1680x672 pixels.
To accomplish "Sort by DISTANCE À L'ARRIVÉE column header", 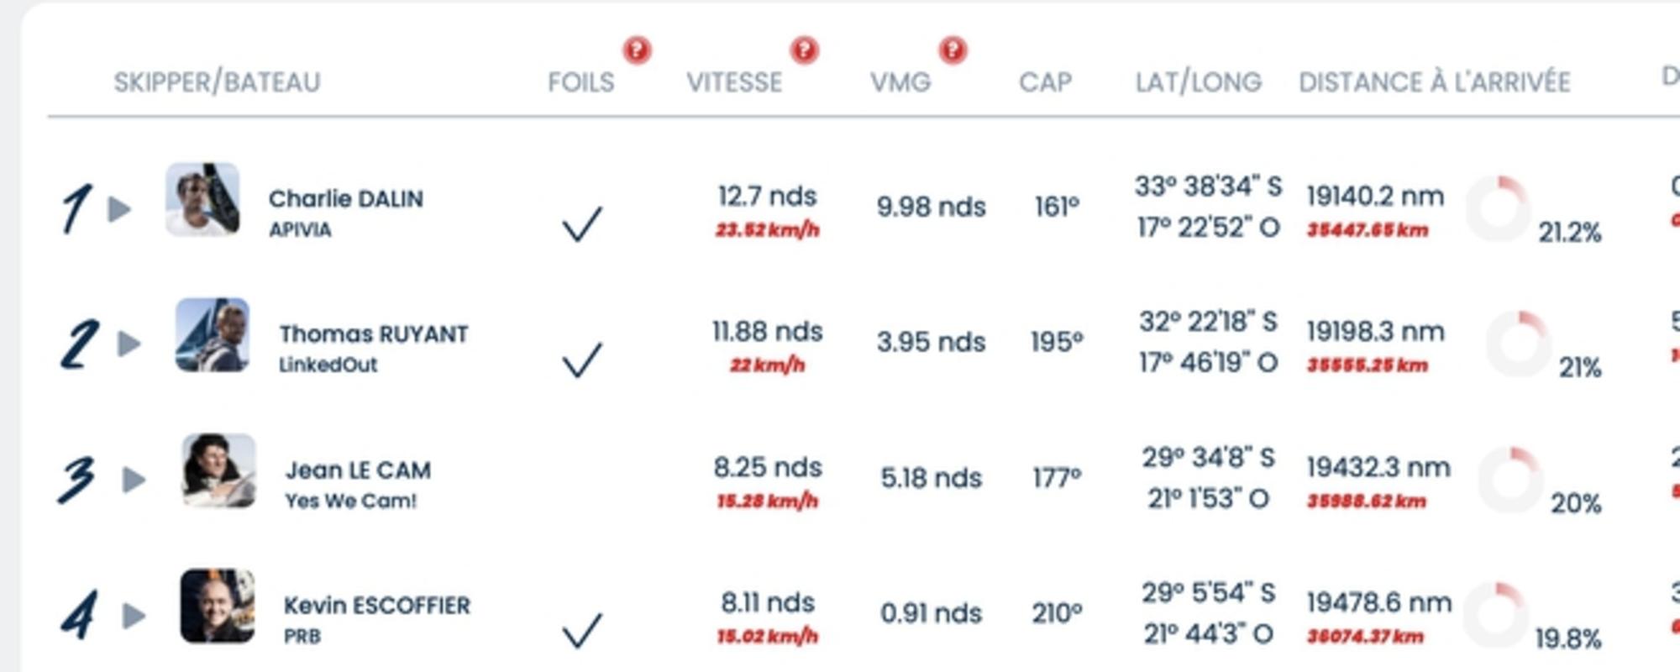I will click(1435, 82).
